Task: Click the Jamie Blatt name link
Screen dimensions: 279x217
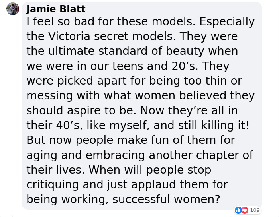Action: pos(56,9)
